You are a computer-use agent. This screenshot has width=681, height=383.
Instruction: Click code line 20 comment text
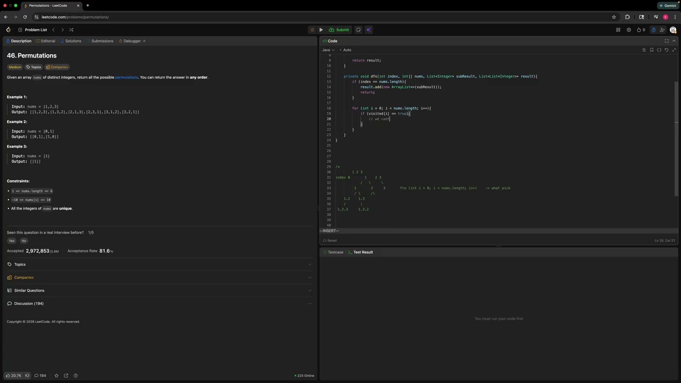pos(379,119)
